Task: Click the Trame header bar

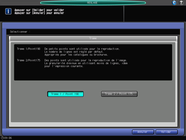Action: pyautogui.click(x=93, y=39)
